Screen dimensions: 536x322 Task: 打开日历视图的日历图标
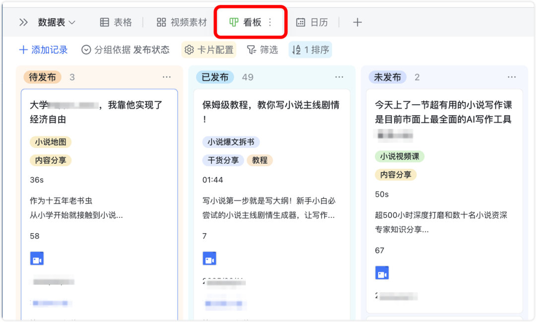pyautogui.click(x=300, y=22)
